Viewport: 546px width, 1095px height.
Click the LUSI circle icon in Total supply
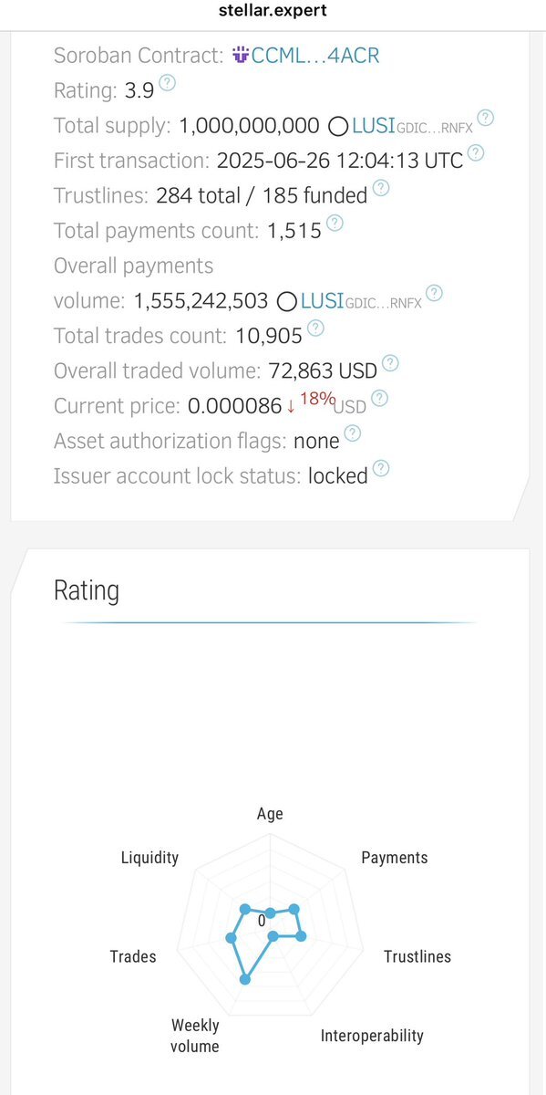tap(337, 127)
